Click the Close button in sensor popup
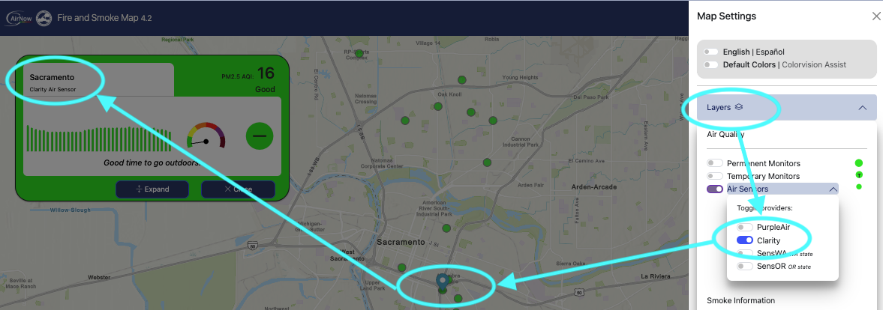The height and width of the screenshot is (310, 883). [239, 189]
